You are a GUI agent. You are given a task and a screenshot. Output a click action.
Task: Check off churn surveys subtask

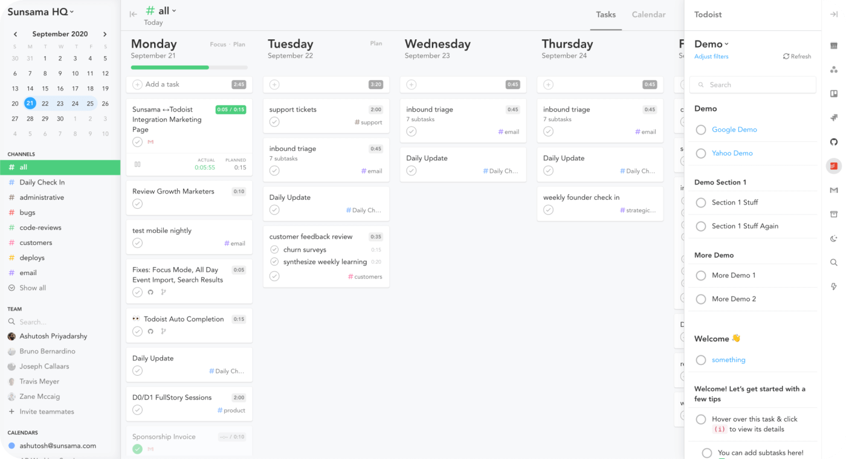274,250
